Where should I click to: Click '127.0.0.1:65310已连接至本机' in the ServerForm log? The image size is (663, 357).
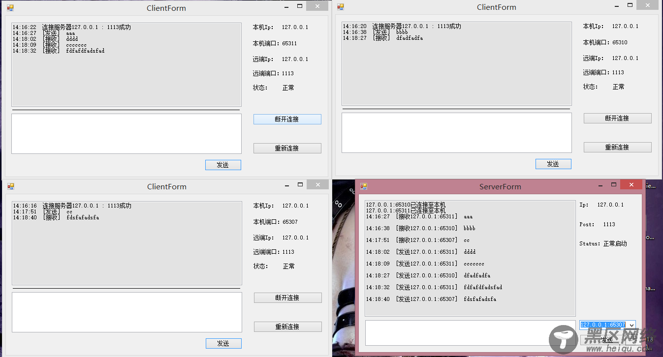coord(406,205)
